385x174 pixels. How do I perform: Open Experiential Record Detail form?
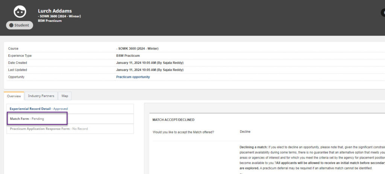point(30,109)
